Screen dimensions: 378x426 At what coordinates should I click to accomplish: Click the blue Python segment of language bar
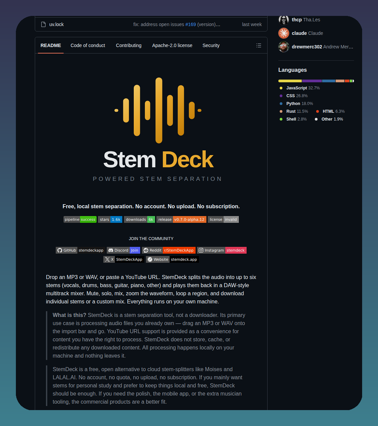click(329, 81)
